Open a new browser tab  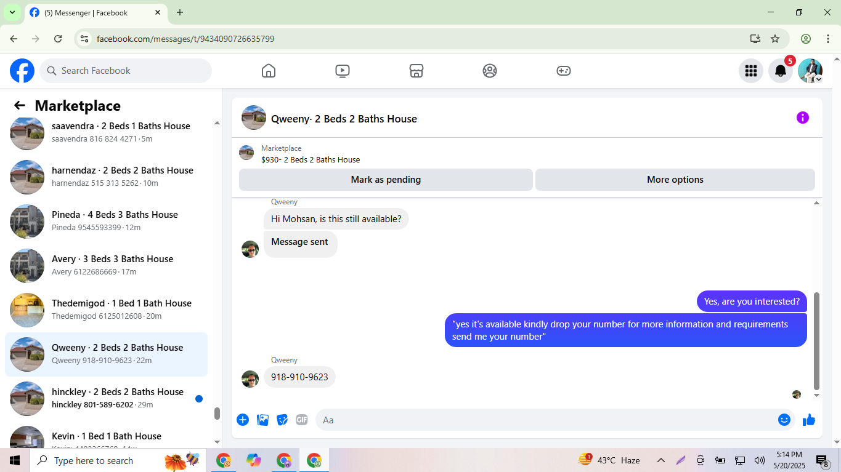[180, 12]
